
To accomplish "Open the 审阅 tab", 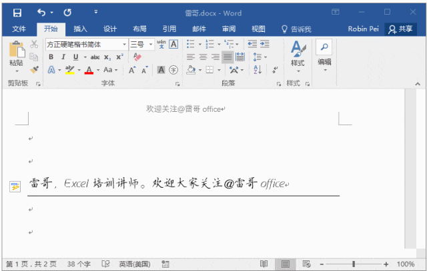I will [229, 29].
